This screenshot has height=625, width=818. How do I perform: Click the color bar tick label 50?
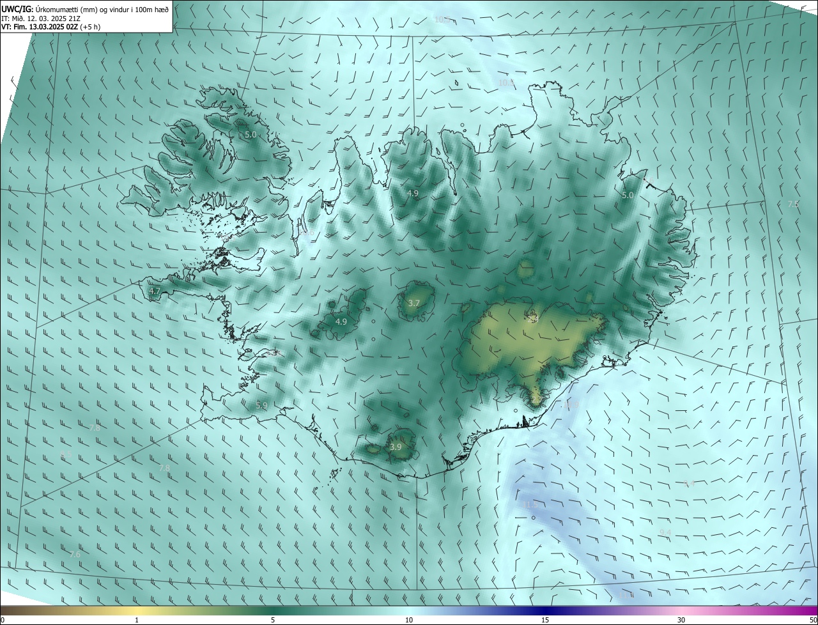click(x=813, y=620)
